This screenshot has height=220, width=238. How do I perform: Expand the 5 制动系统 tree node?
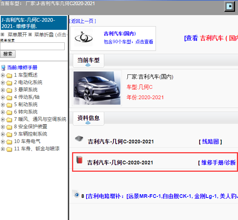tap(3, 105)
